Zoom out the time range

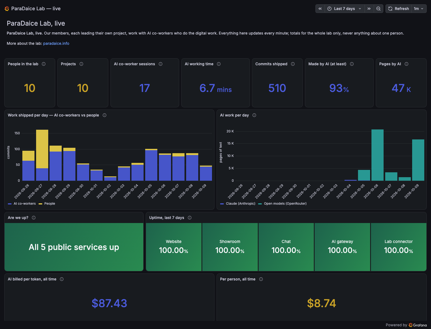[x=378, y=9]
